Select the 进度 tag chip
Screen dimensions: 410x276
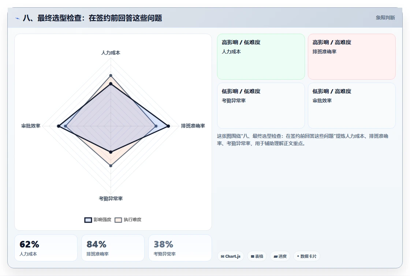coord(280,256)
